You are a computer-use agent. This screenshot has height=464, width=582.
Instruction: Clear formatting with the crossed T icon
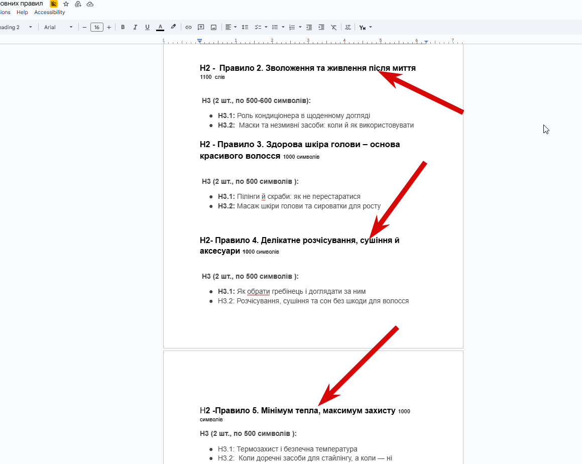[334, 27]
